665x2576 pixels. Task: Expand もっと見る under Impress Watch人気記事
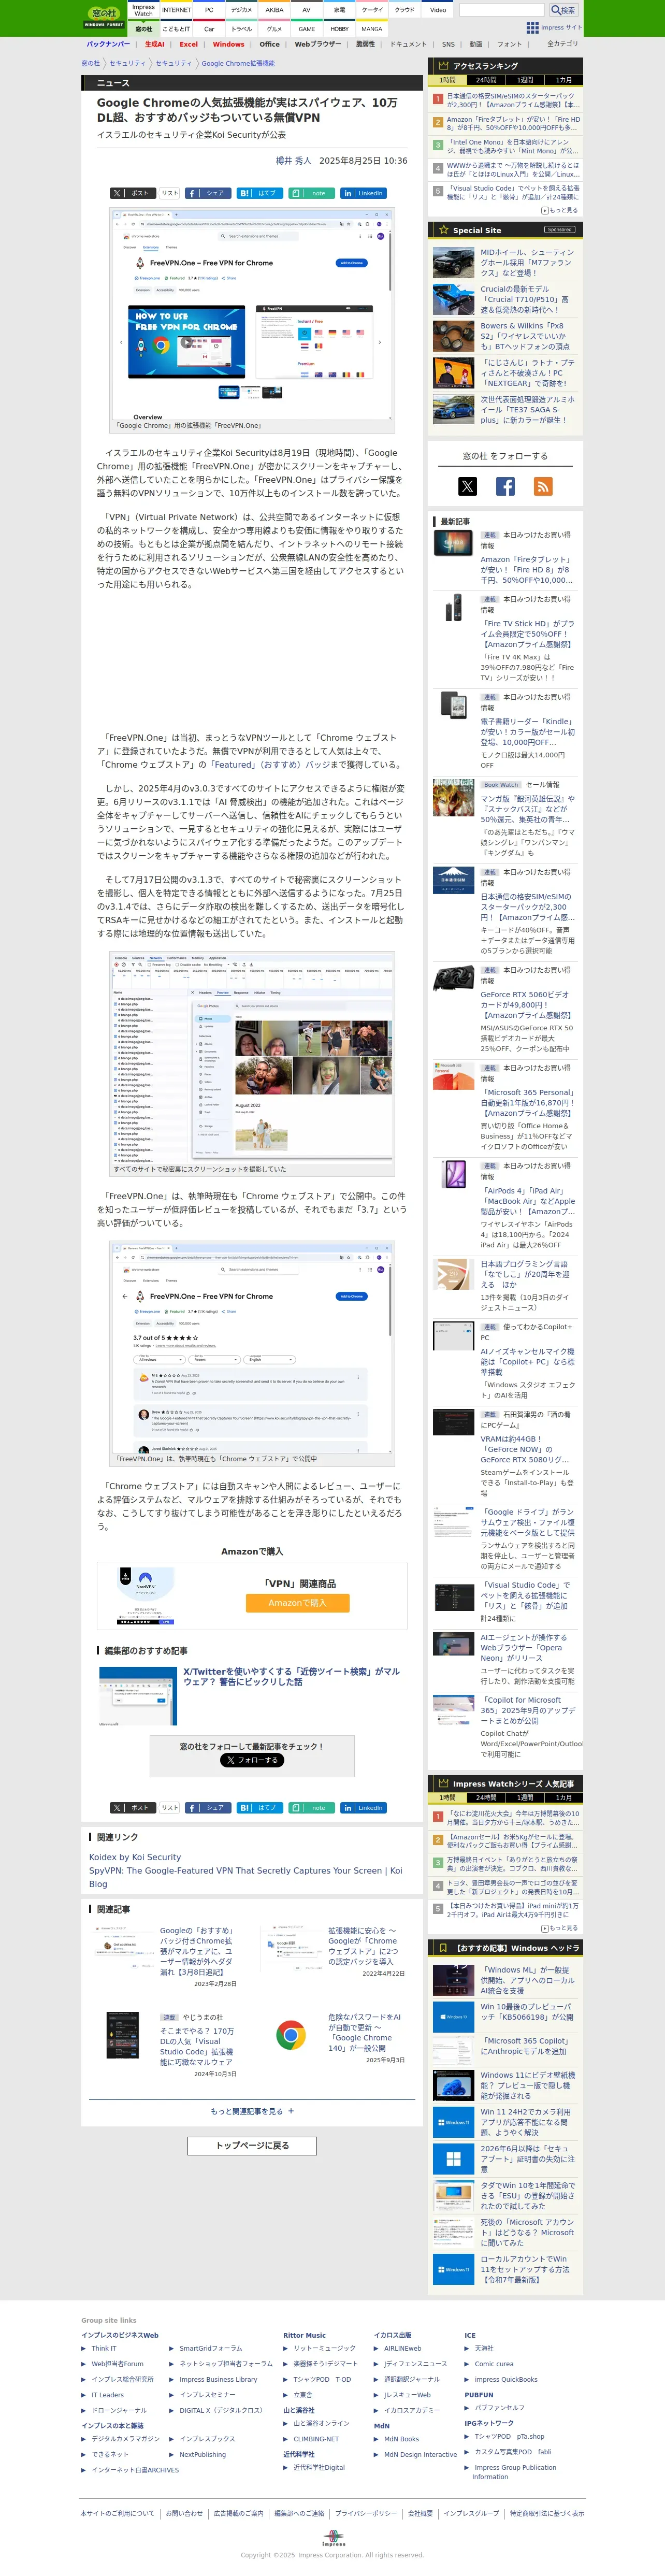pyautogui.click(x=561, y=1927)
